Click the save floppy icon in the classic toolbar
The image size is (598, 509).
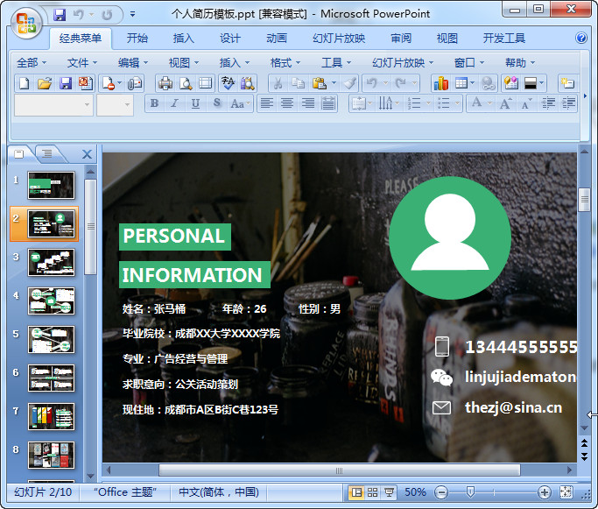point(66,83)
